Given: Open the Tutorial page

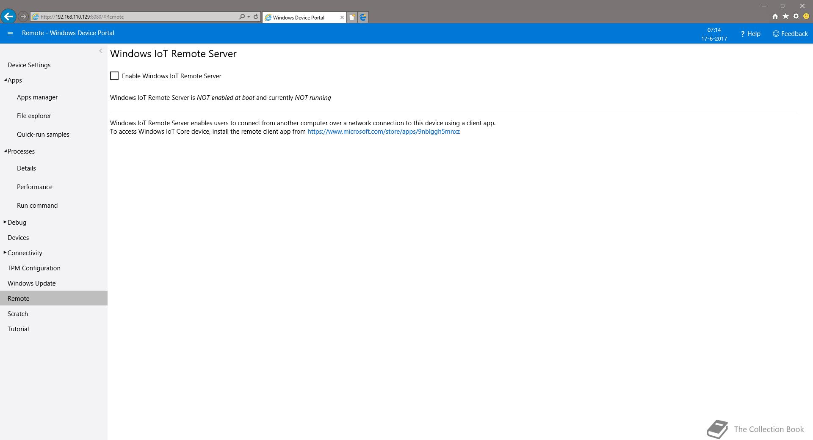Looking at the screenshot, I should point(18,329).
